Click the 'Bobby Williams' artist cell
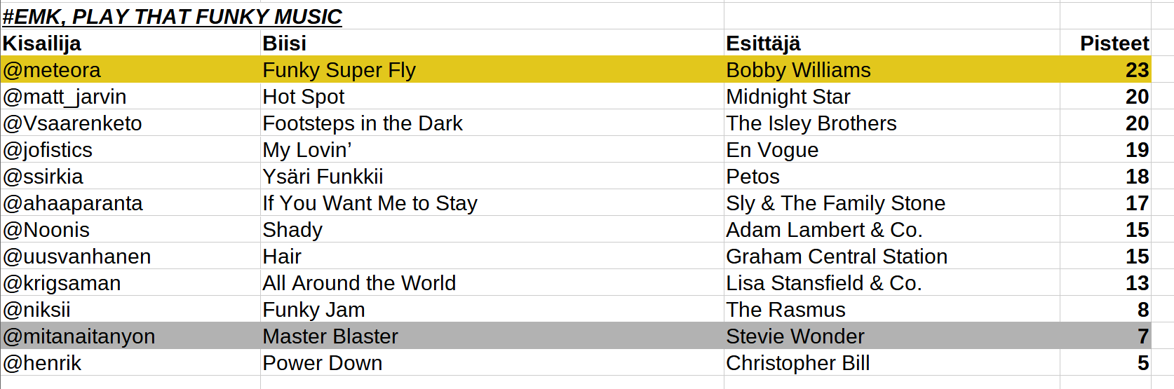1174x389 pixels. click(x=798, y=70)
